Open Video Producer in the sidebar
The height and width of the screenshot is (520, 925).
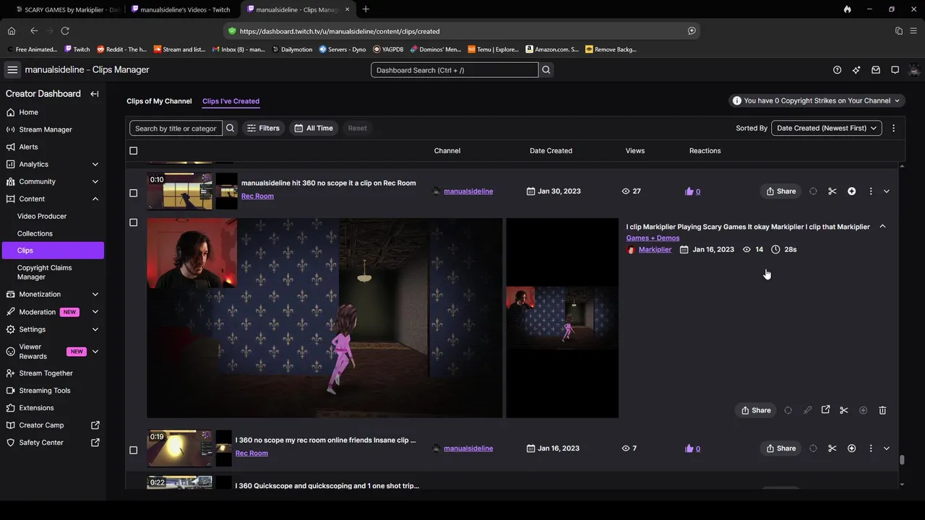(x=42, y=216)
